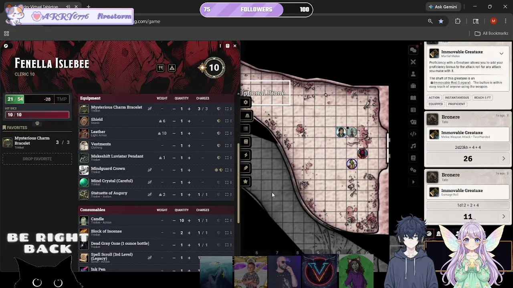Toggle equipped state of Vestments
Screen dimensions: 513x288
tap(218, 146)
